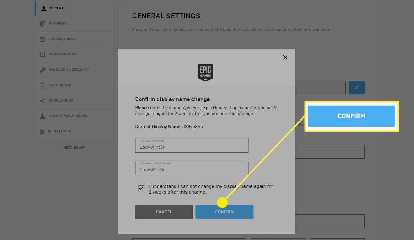Viewport: 414px width, 240px height.
Task: Click the New Display Name field
Action: click(192, 145)
